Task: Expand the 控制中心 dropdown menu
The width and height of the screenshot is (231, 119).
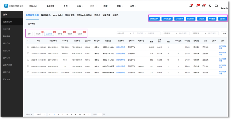Action: pyautogui.click(x=34, y=6)
